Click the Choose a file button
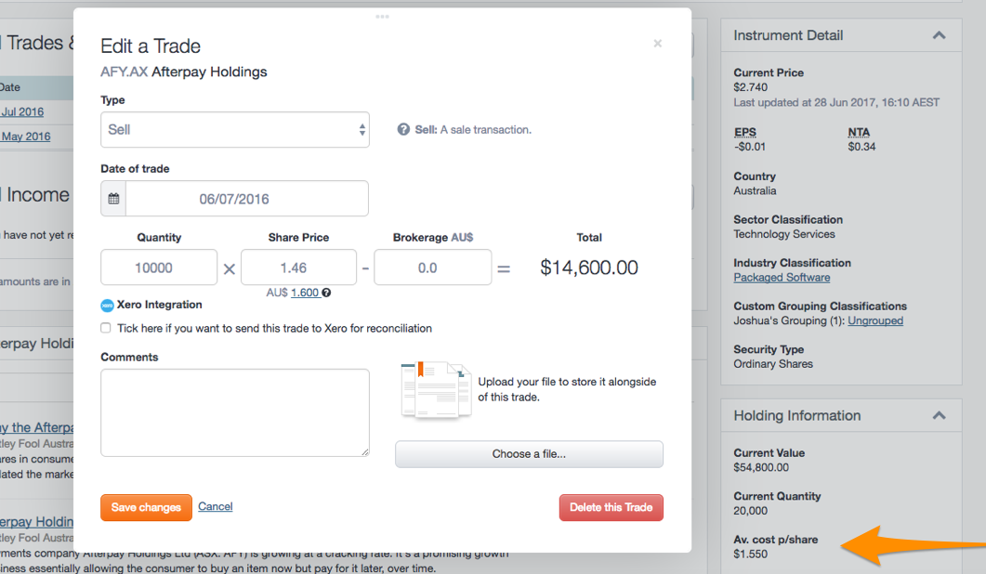Image resolution: width=986 pixels, height=574 pixels. 529,454
